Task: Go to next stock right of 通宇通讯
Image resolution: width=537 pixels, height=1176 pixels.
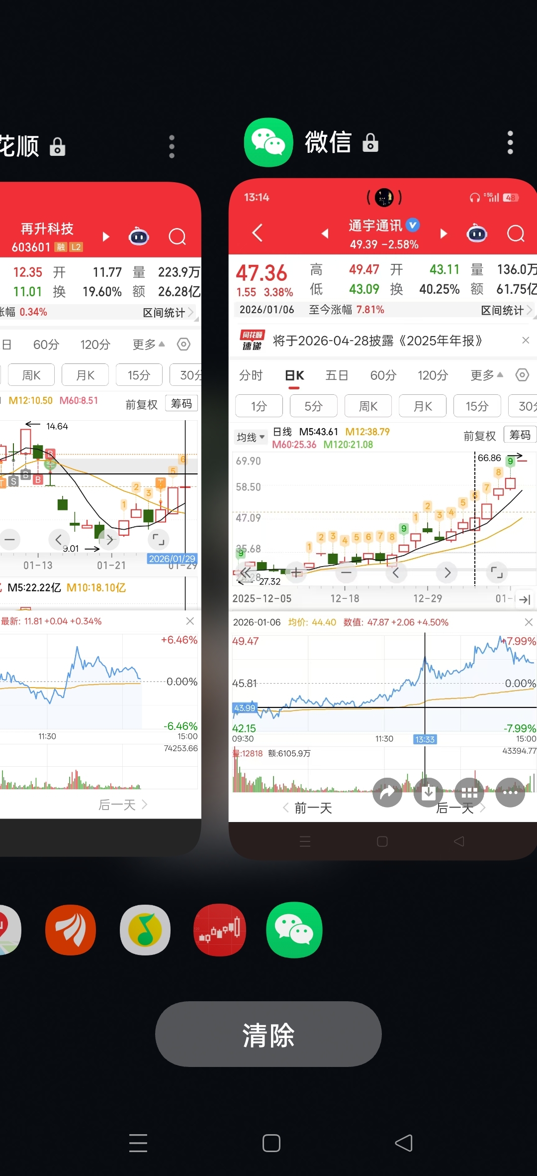Action: 444,233
